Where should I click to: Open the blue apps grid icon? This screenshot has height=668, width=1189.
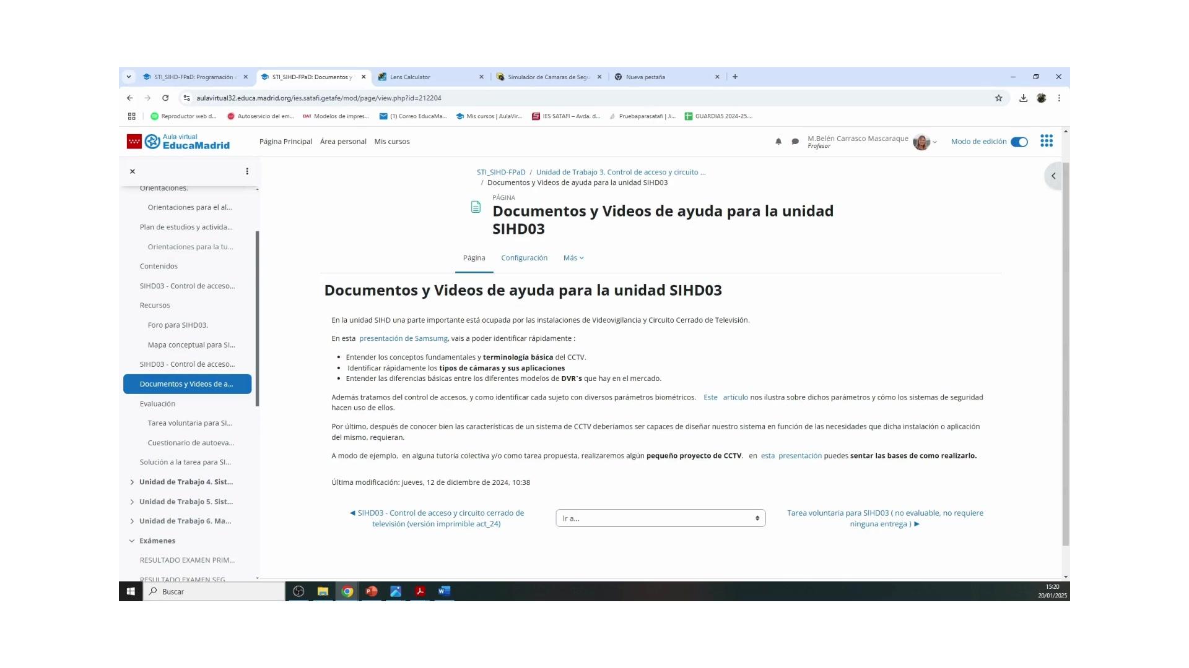(1047, 141)
